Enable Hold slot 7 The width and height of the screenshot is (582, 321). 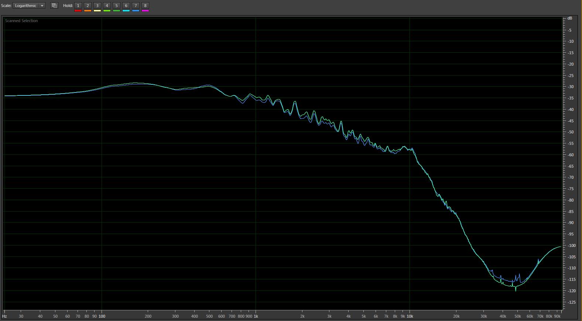coord(136,6)
